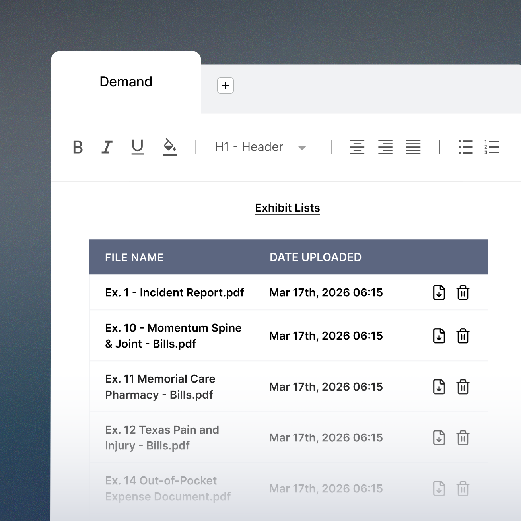Download Memorial Care Pharmacy bills file
Image resolution: width=521 pixels, height=521 pixels.
(439, 387)
